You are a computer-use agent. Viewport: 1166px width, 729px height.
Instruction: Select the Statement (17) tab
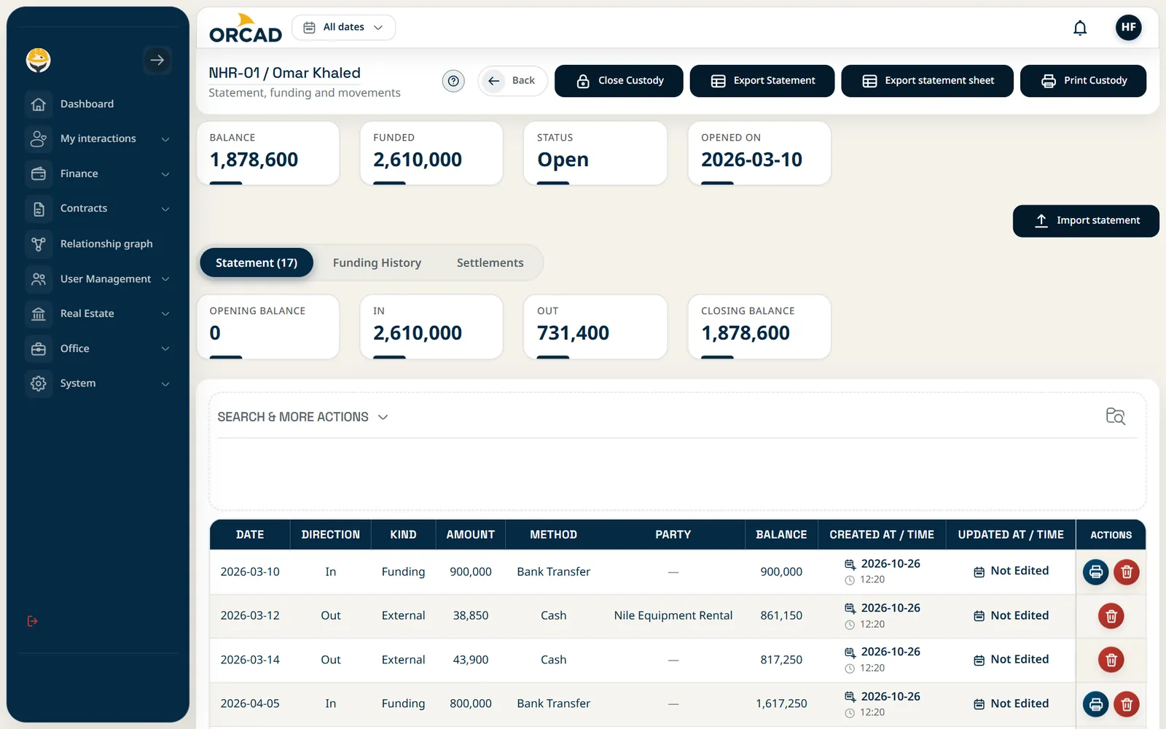pos(257,262)
